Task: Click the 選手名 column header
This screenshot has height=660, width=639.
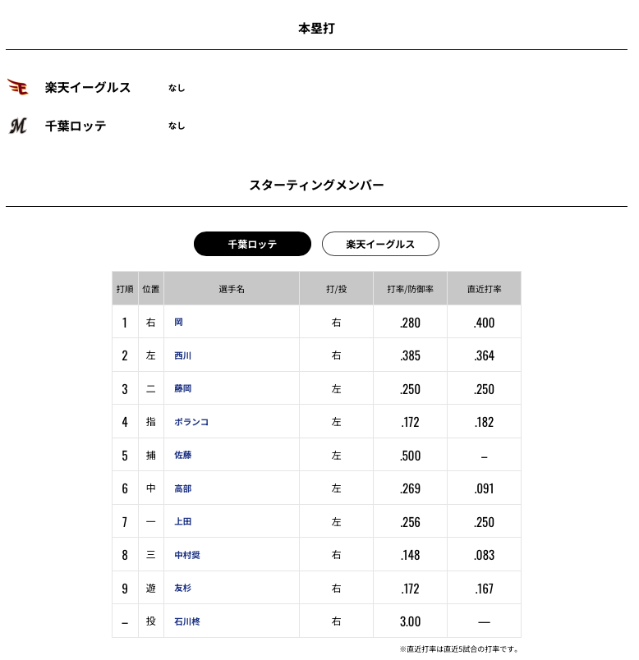Action: (232, 289)
